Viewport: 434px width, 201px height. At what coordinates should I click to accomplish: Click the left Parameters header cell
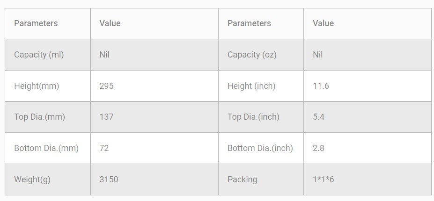coord(36,23)
